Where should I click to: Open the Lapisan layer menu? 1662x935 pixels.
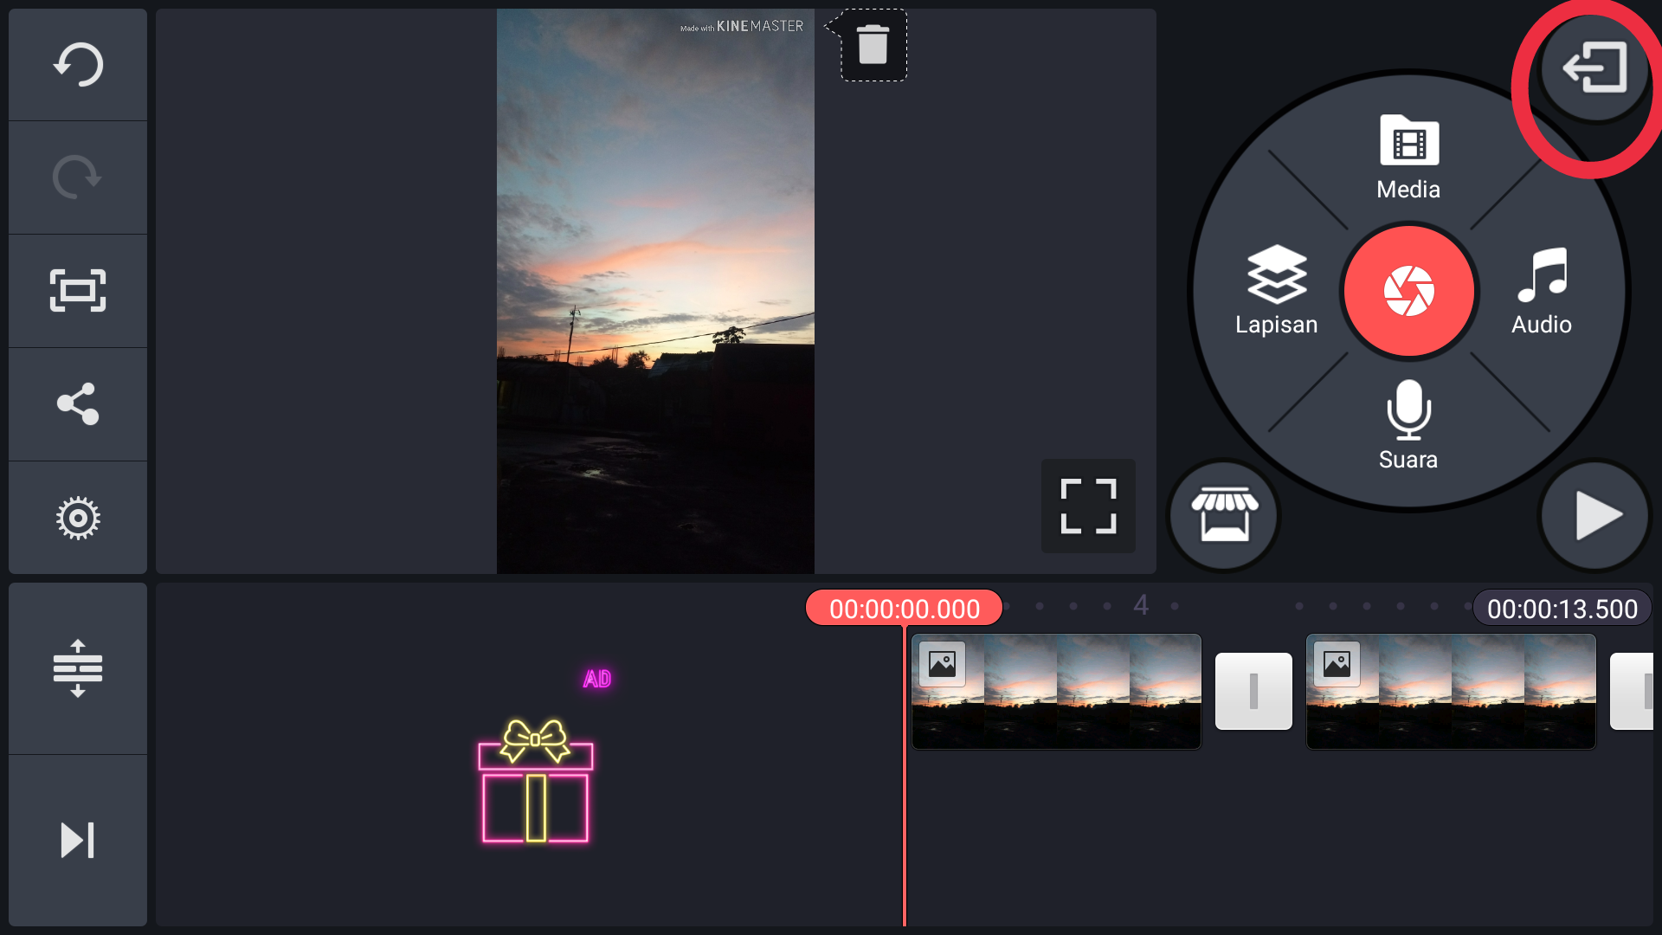pos(1276,291)
